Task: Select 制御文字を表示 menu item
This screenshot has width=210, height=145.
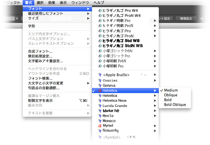Action: pos(57,101)
